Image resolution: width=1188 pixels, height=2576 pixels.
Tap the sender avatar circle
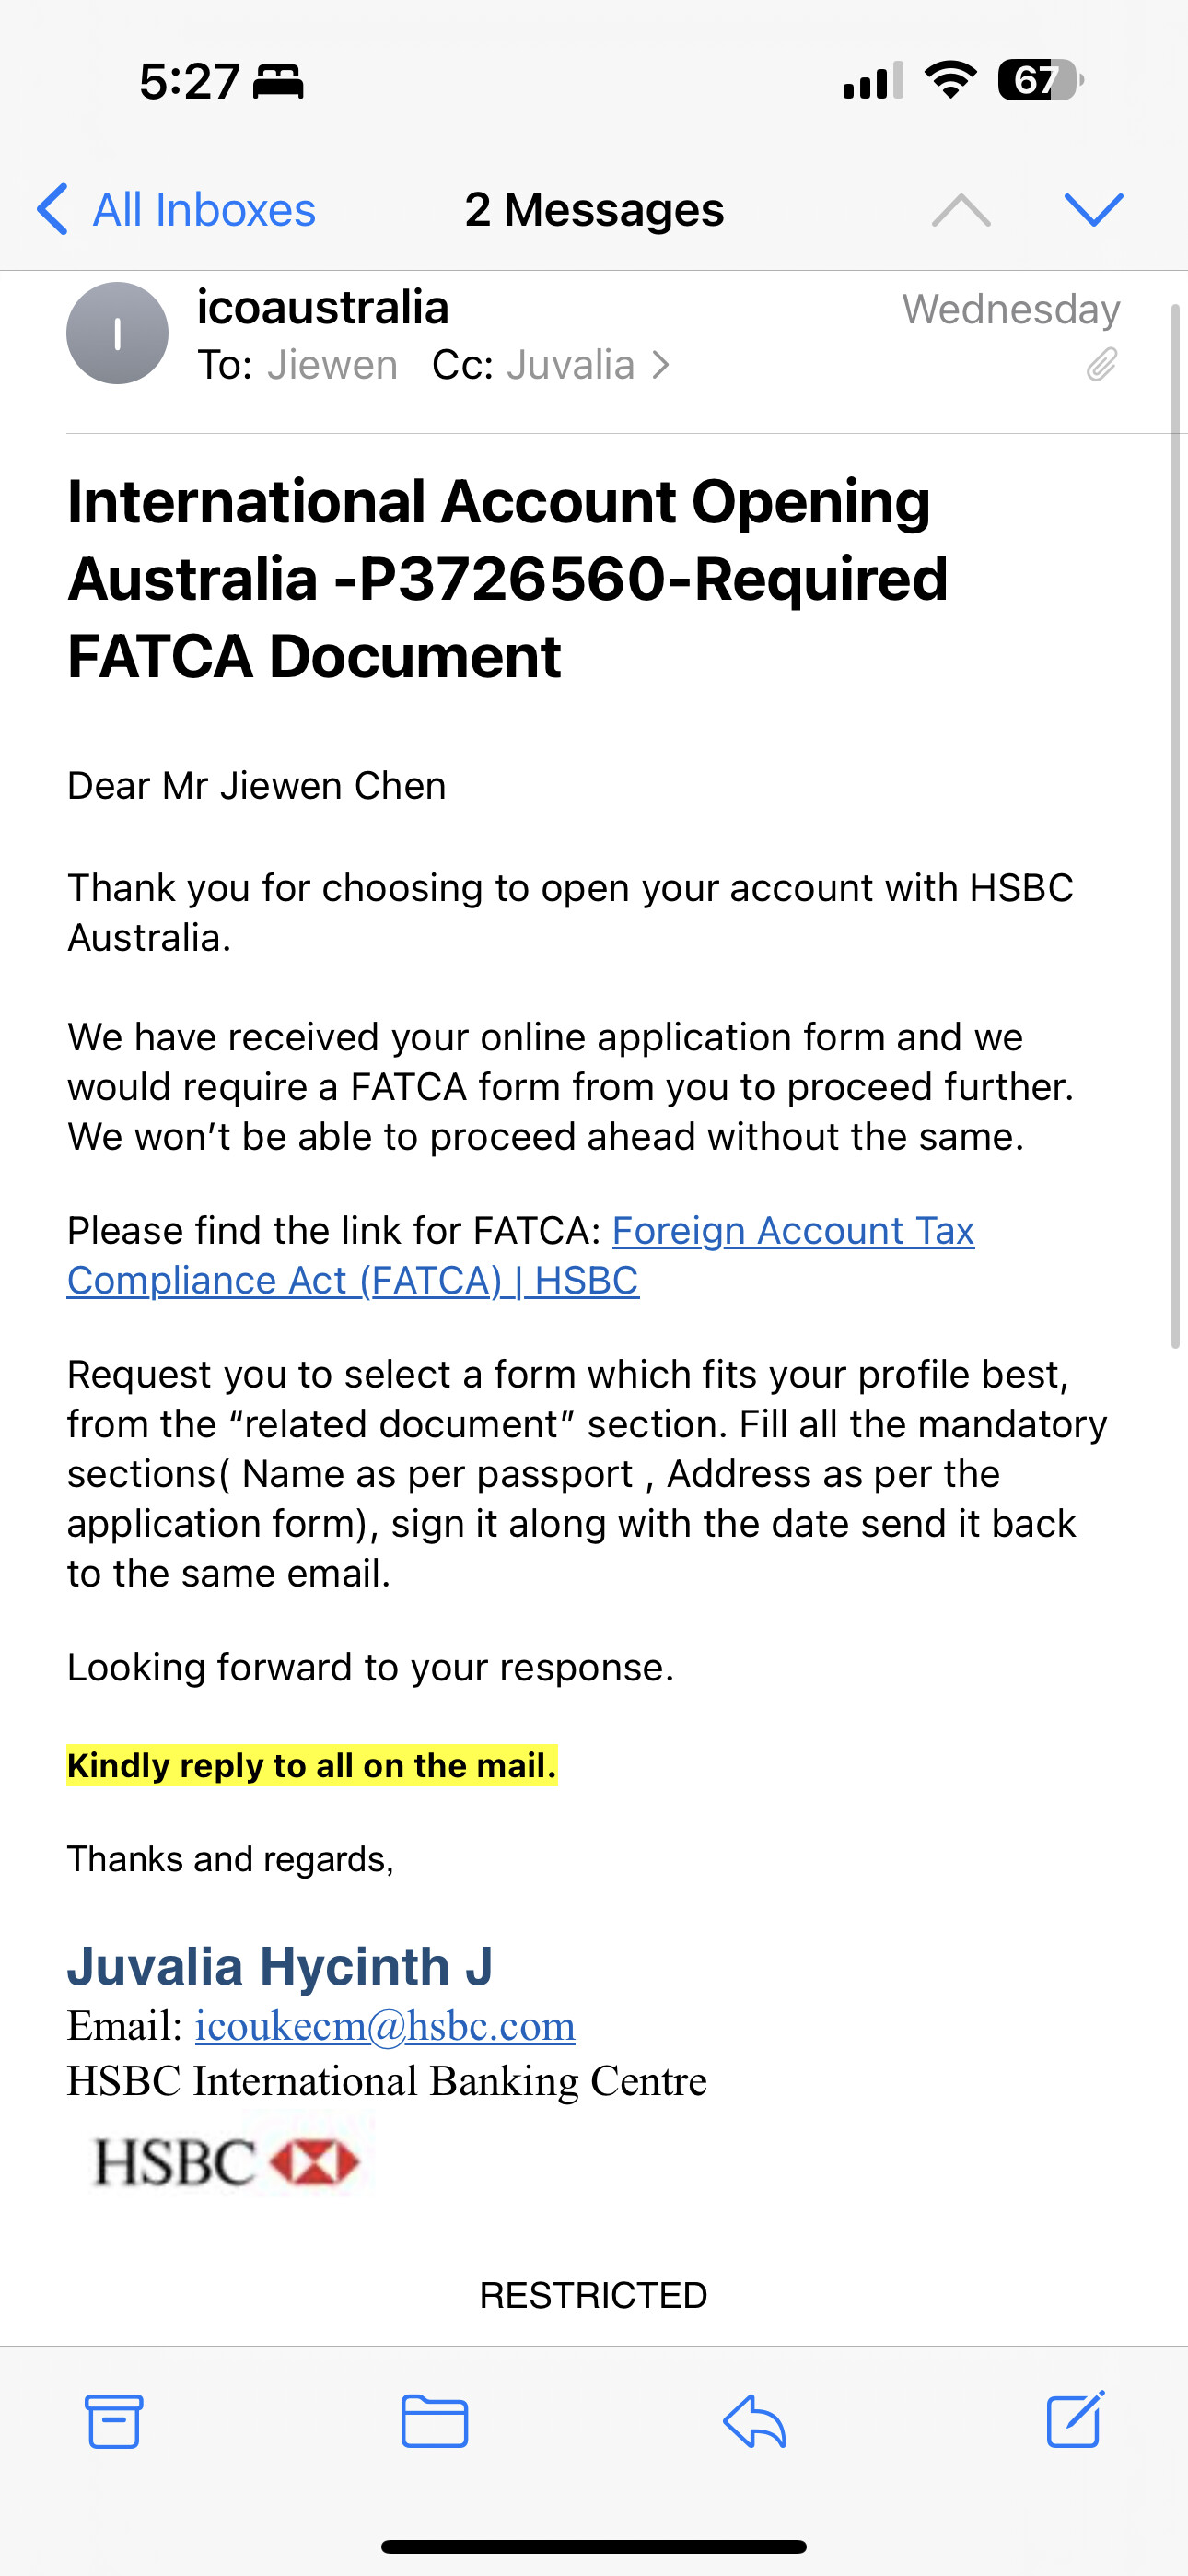(x=117, y=333)
